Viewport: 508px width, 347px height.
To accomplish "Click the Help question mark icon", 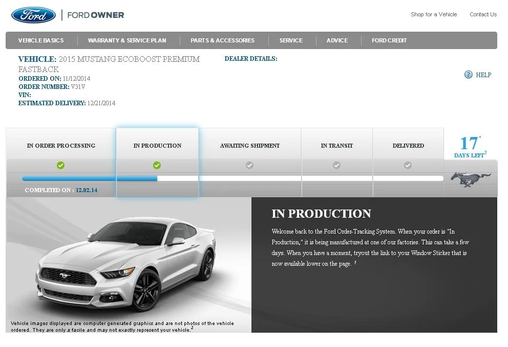I will pyautogui.click(x=468, y=75).
